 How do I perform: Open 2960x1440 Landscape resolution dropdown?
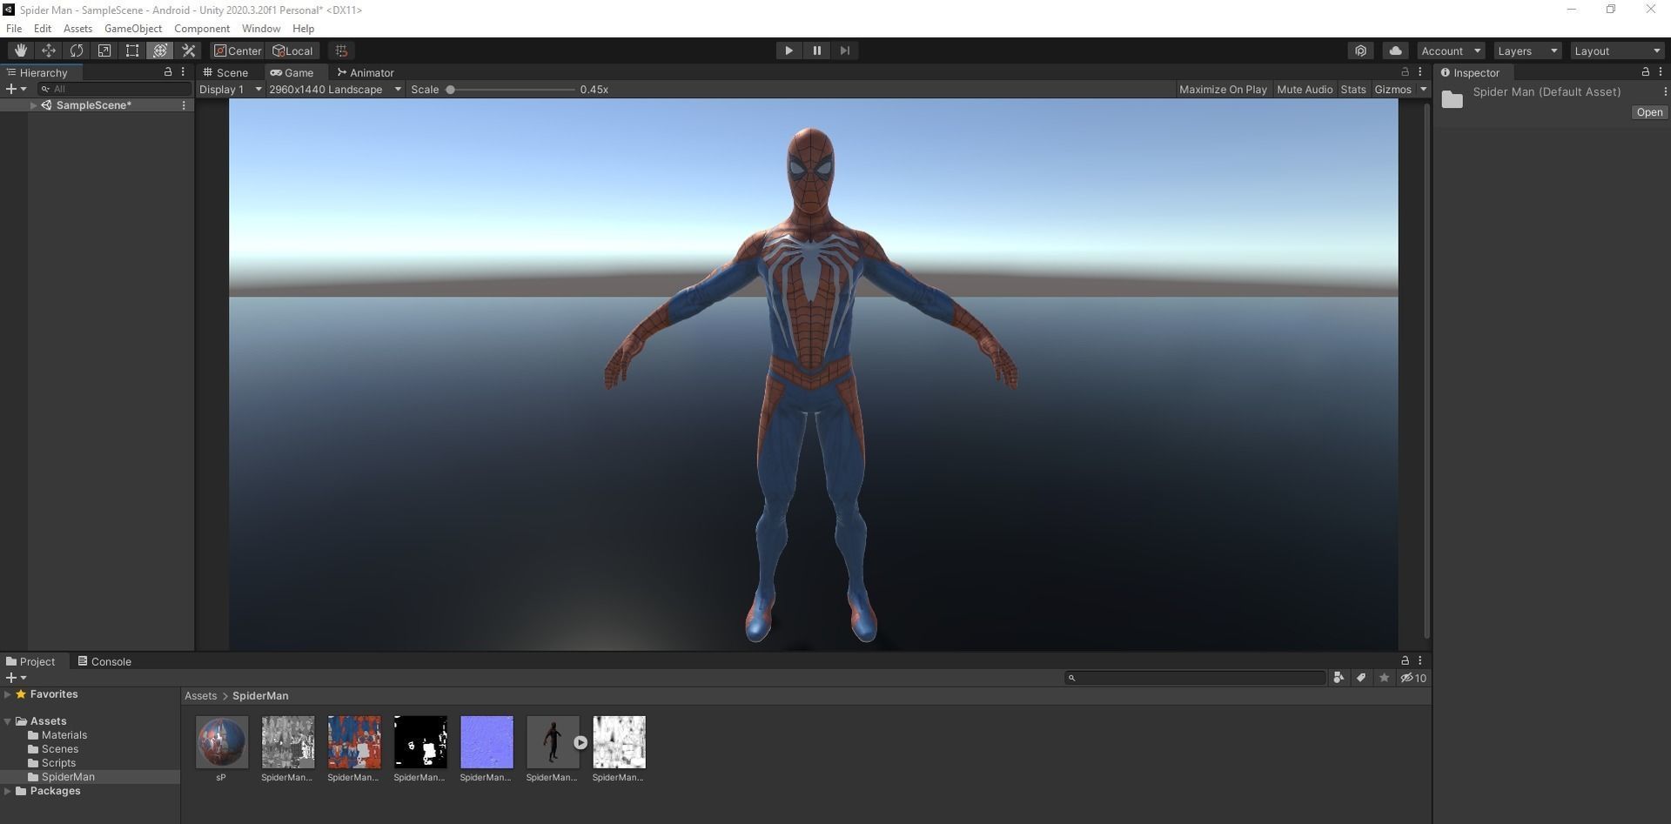coord(335,90)
